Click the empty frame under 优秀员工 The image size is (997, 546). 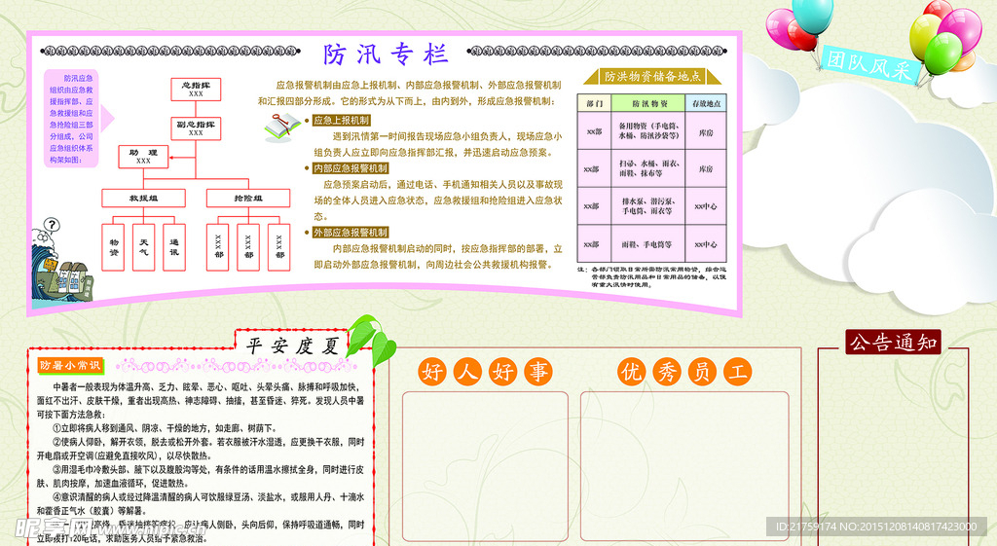click(684, 466)
